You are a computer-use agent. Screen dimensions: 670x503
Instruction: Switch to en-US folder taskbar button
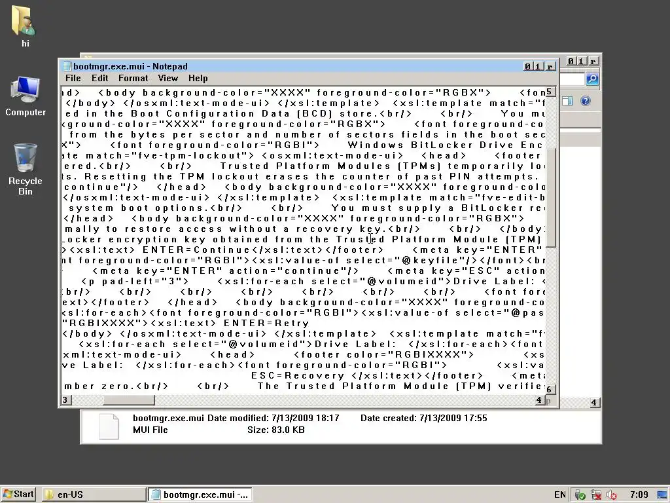click(94, 494)
